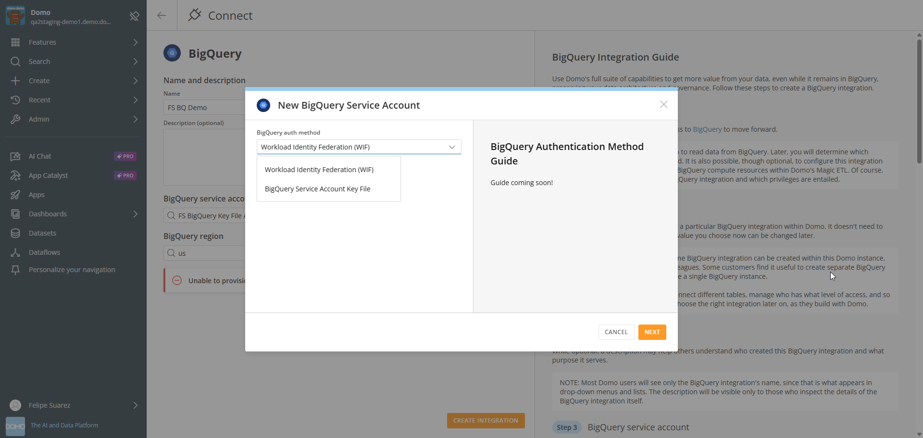Image resolution: width=923 pixels, height=438 pixels.
Task: Close the New BigQuery Service Account dialog
Action: pos(663,104)
